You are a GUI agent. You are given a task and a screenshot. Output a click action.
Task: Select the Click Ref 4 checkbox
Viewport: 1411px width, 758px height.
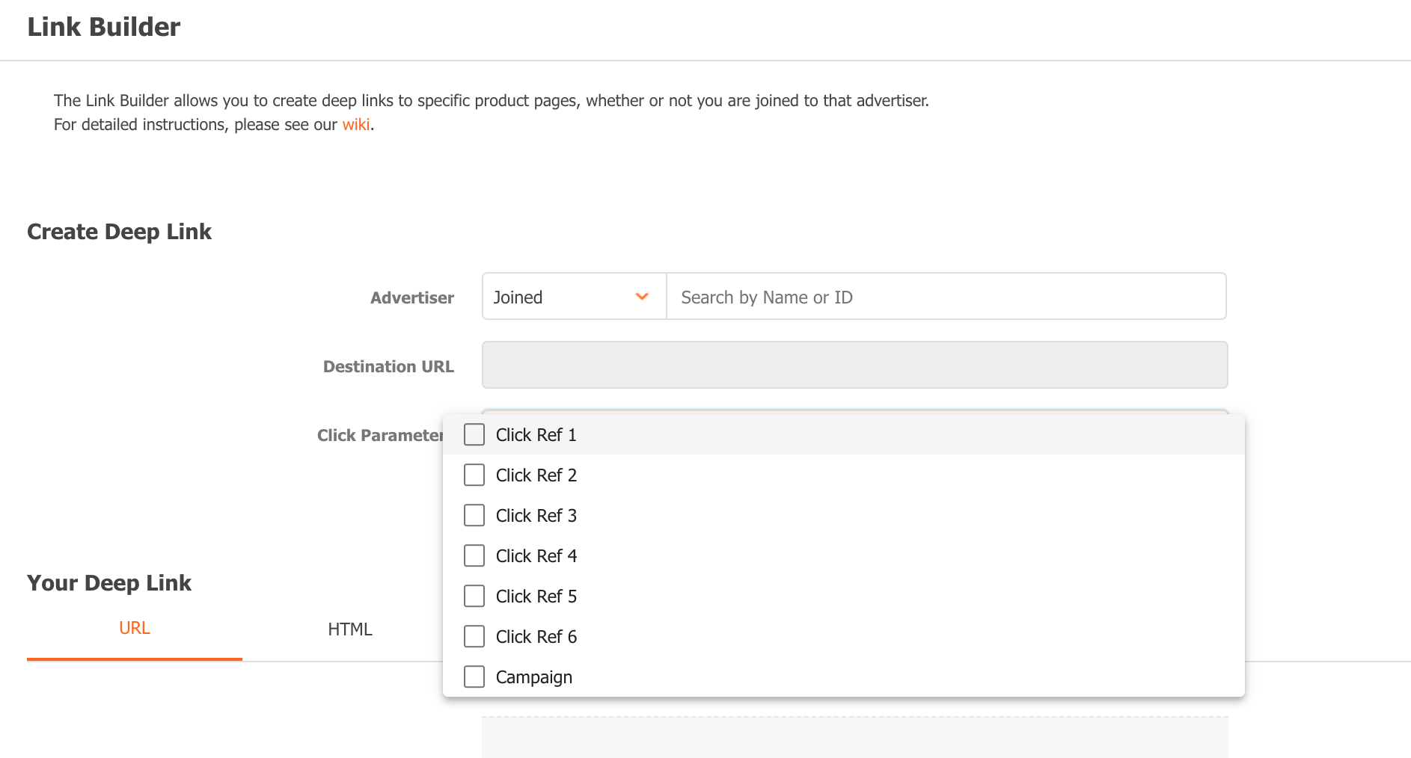pyautogui.click(x=474, y=556)
